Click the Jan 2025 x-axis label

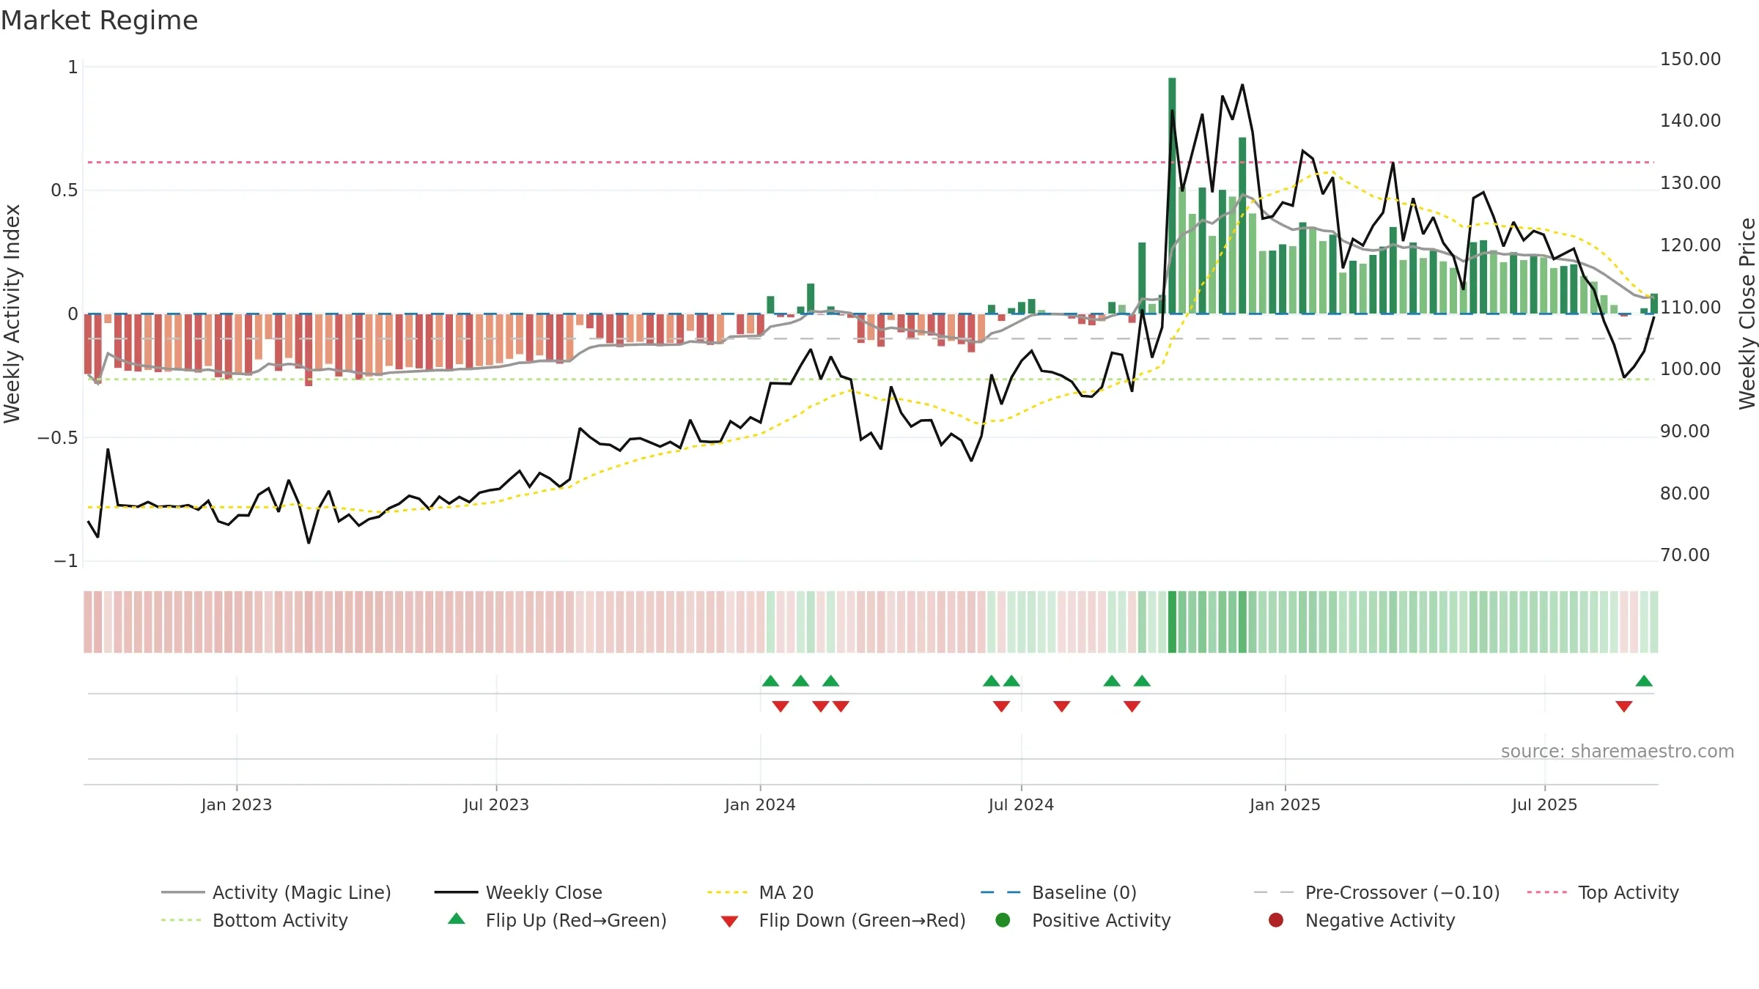pyautogui.click(x=1285, y=804)
